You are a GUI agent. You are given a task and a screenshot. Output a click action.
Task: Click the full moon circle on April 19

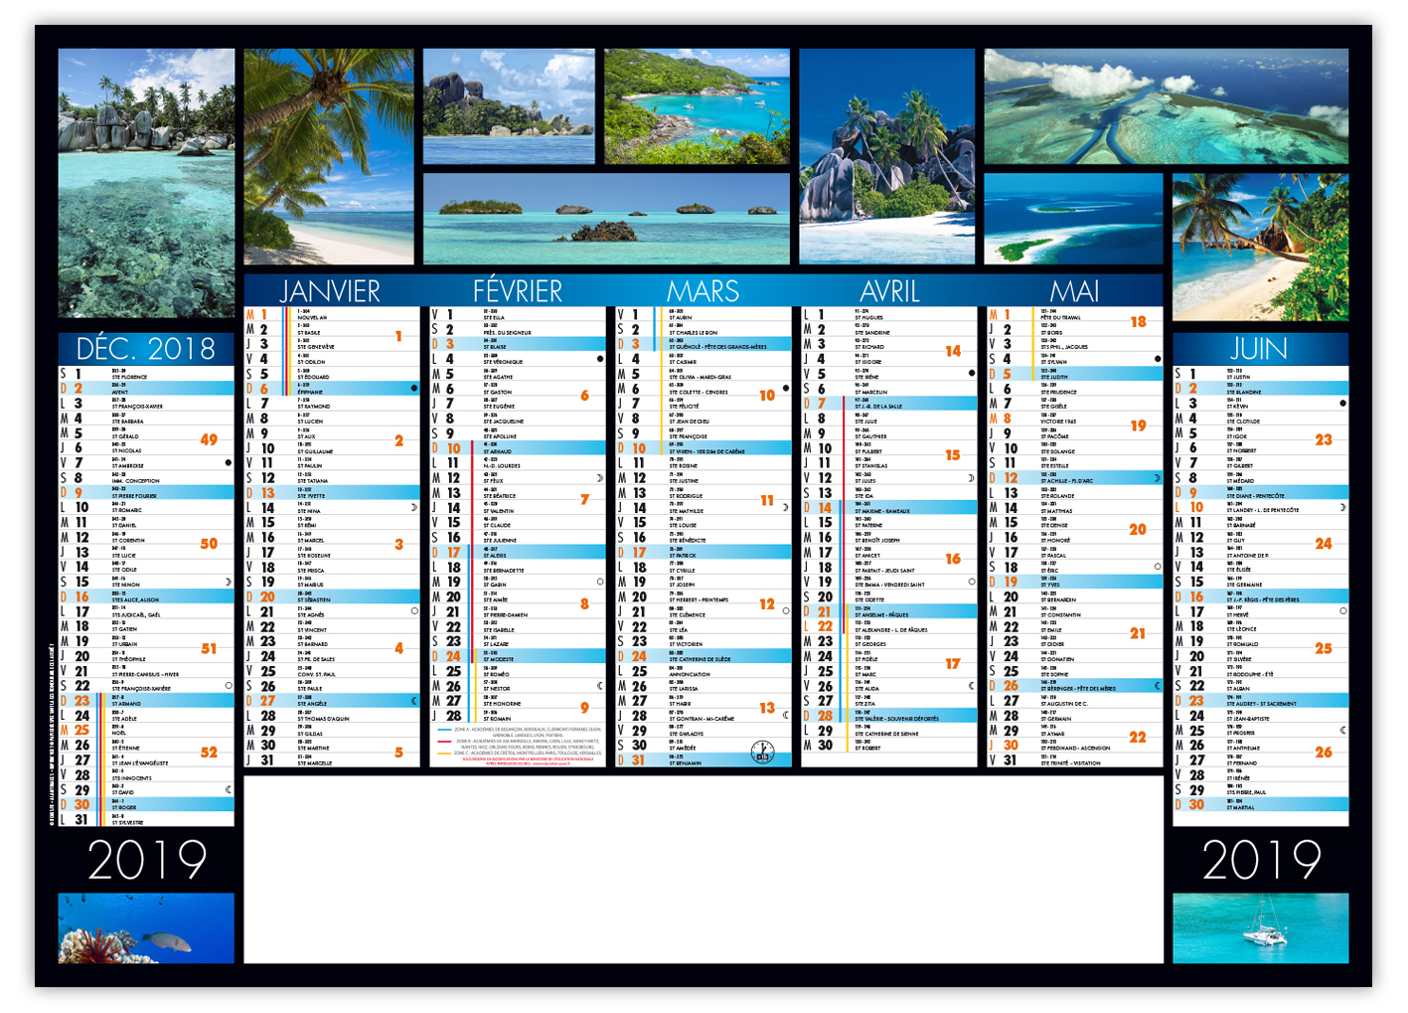tap(972, 582)
